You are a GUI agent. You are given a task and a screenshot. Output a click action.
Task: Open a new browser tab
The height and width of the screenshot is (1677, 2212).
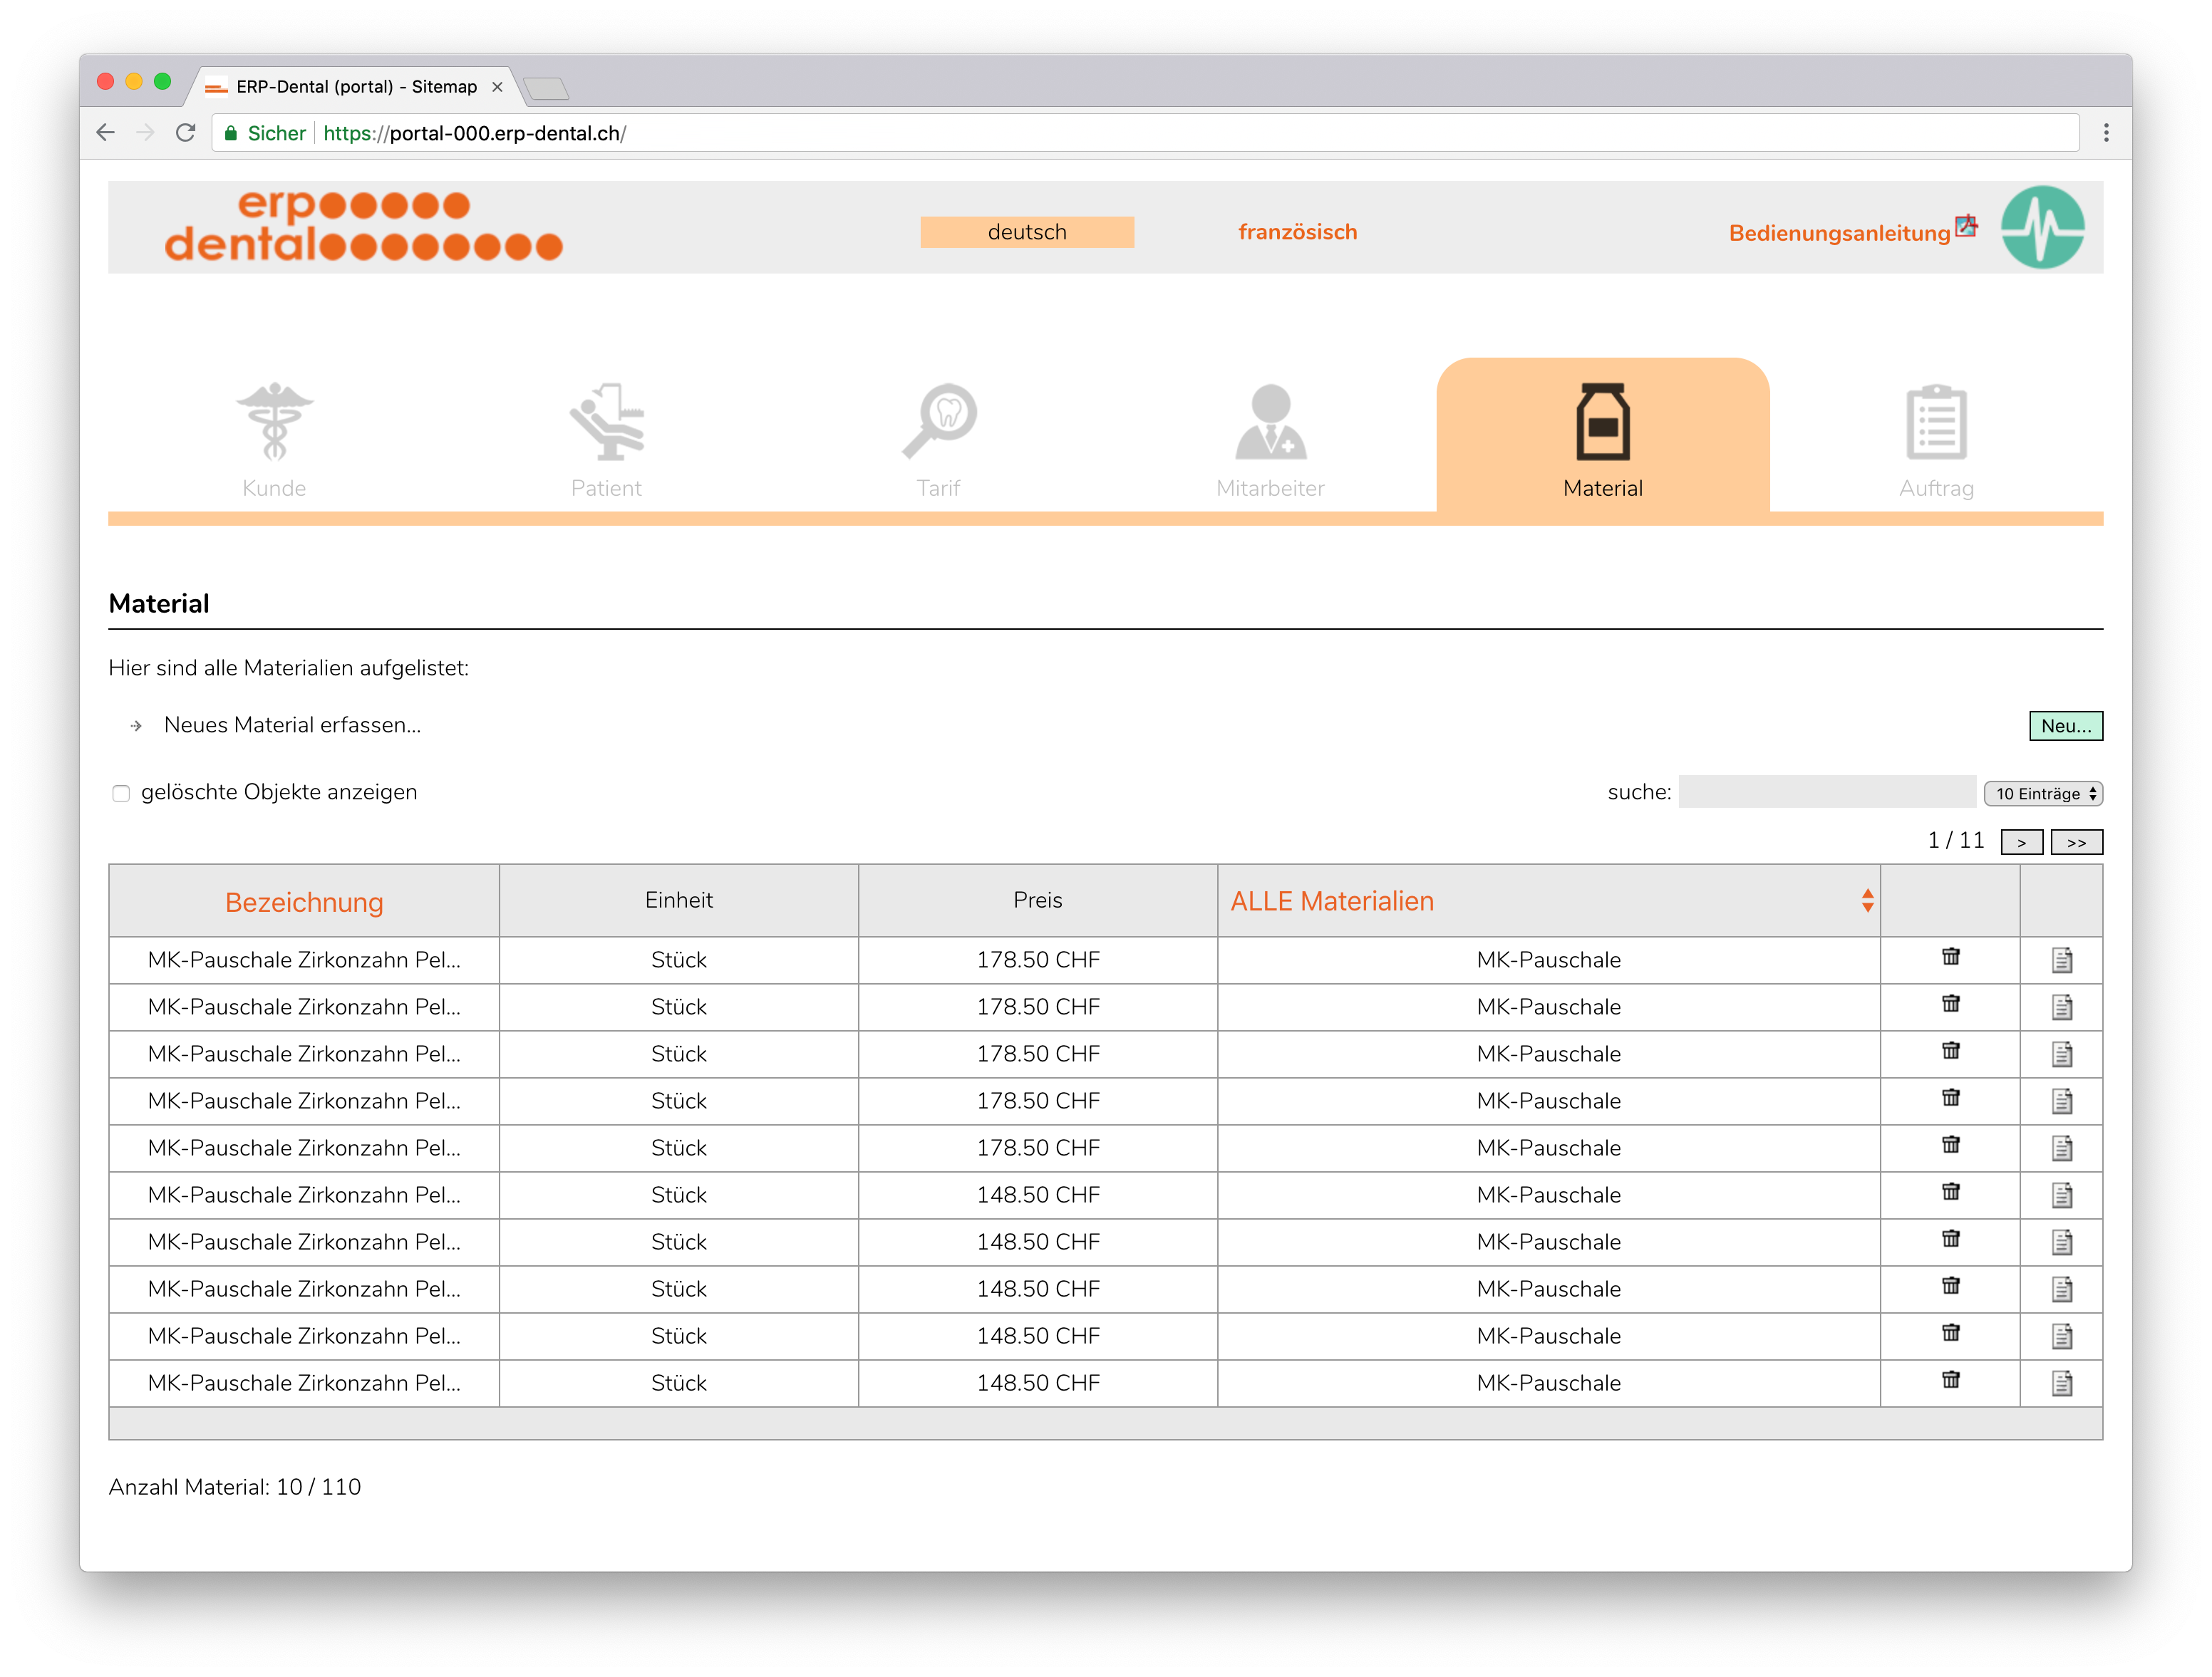546,89
